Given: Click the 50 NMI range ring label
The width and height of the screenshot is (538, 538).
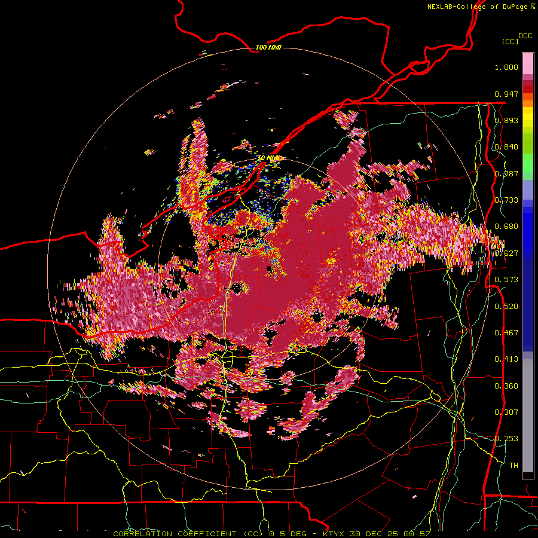Looking at the screenshot, I should (x=269, y=158).
